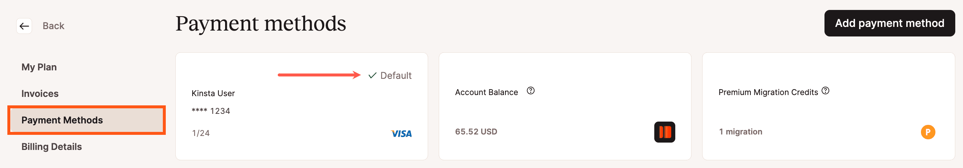Click the Default label on the card
The height and width of the screenshot is (168, 963).
pos(396,76)
